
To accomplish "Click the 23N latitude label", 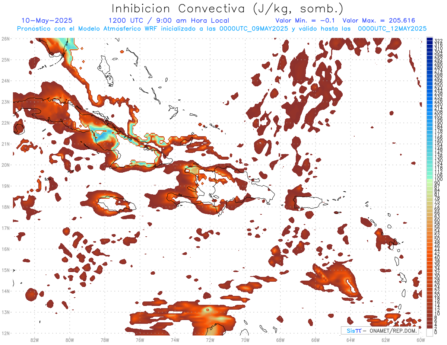I will coord(5,102).
